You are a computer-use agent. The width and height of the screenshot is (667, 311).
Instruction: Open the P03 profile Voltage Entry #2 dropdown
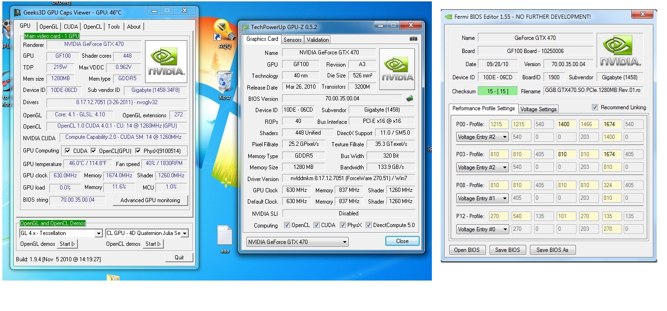483,167
